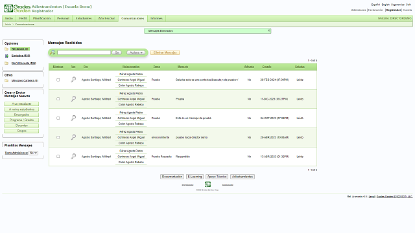The width and height of the screenshot is (415, 233).
Task: Open the Comunicaciones tab
Action: point(132,18)
